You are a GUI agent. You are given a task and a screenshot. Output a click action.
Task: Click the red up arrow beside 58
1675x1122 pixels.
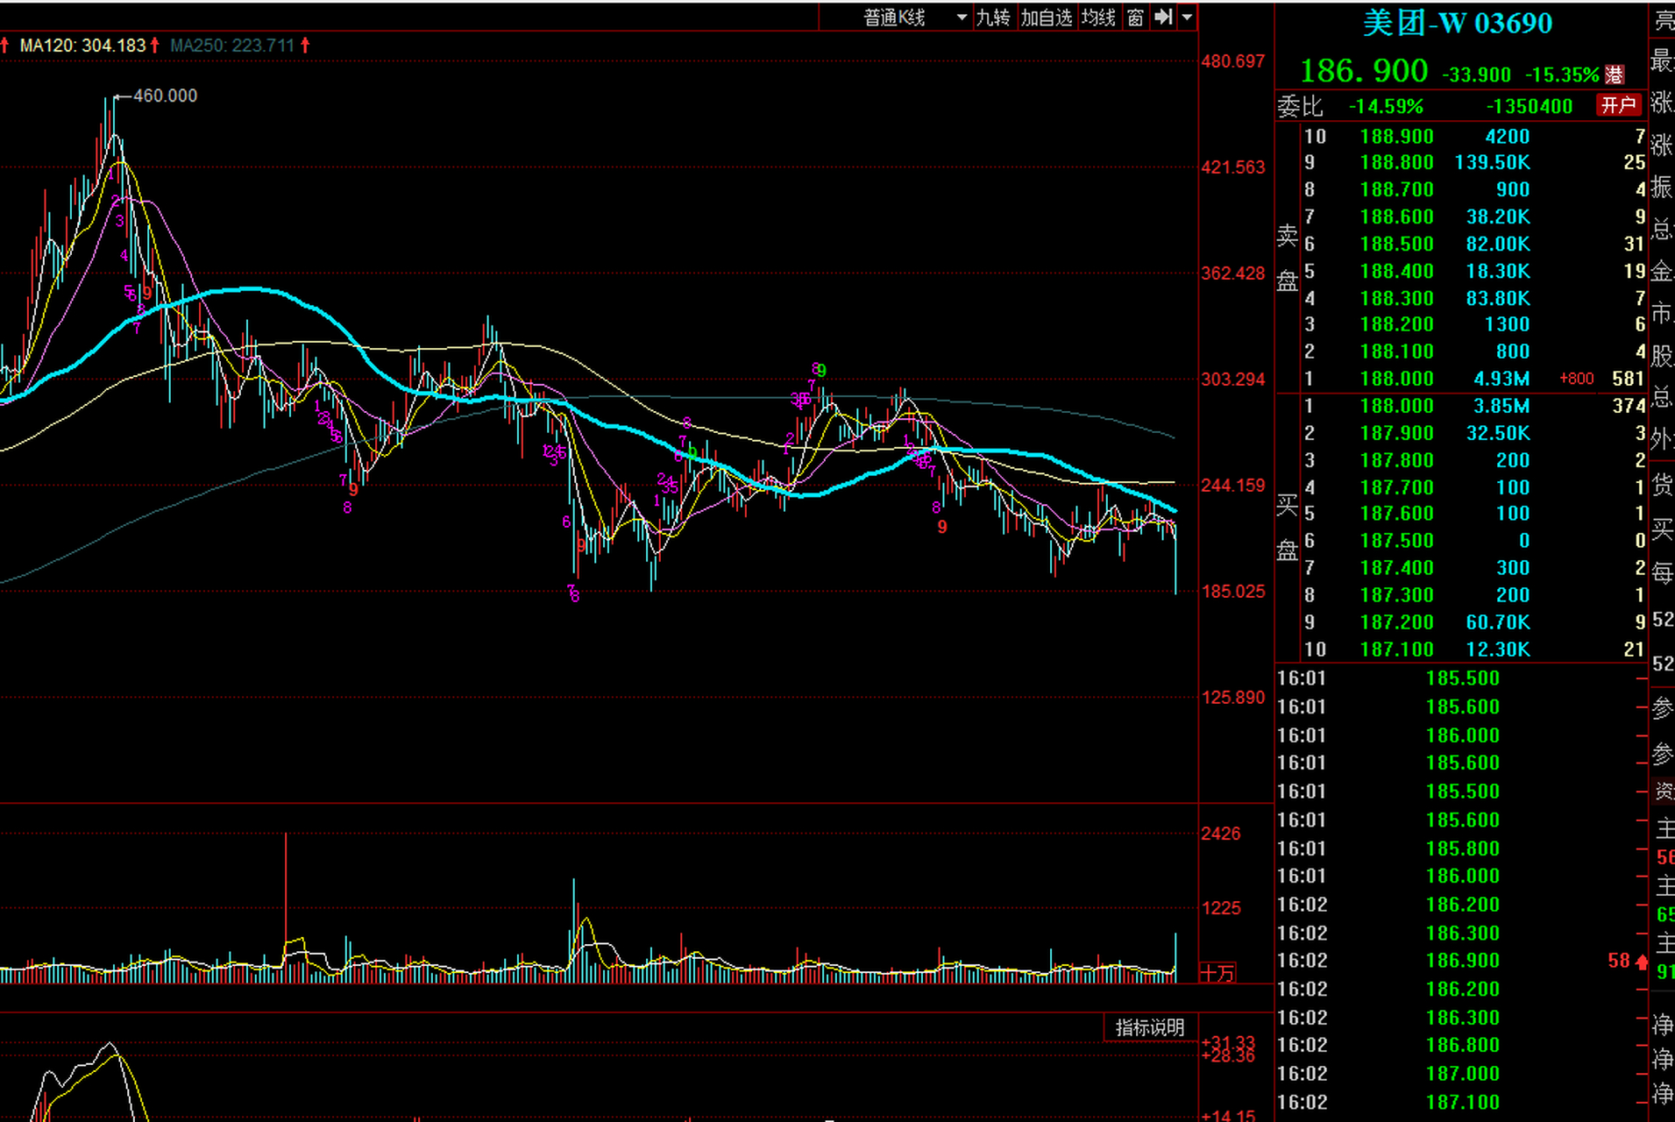1641,962
